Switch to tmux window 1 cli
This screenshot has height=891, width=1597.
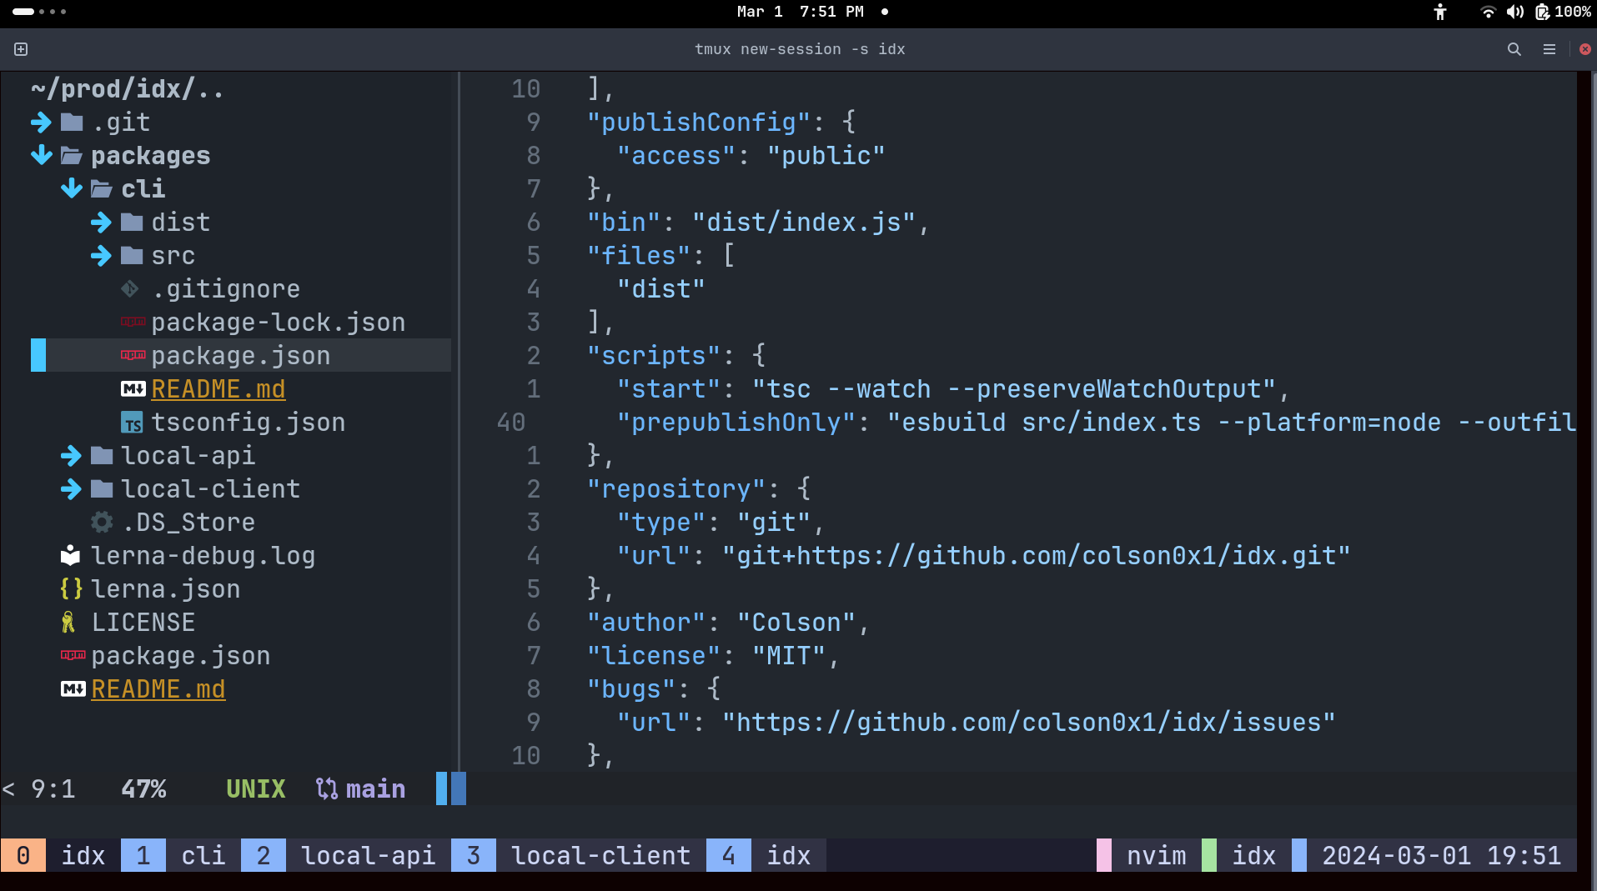coord(181,855)
